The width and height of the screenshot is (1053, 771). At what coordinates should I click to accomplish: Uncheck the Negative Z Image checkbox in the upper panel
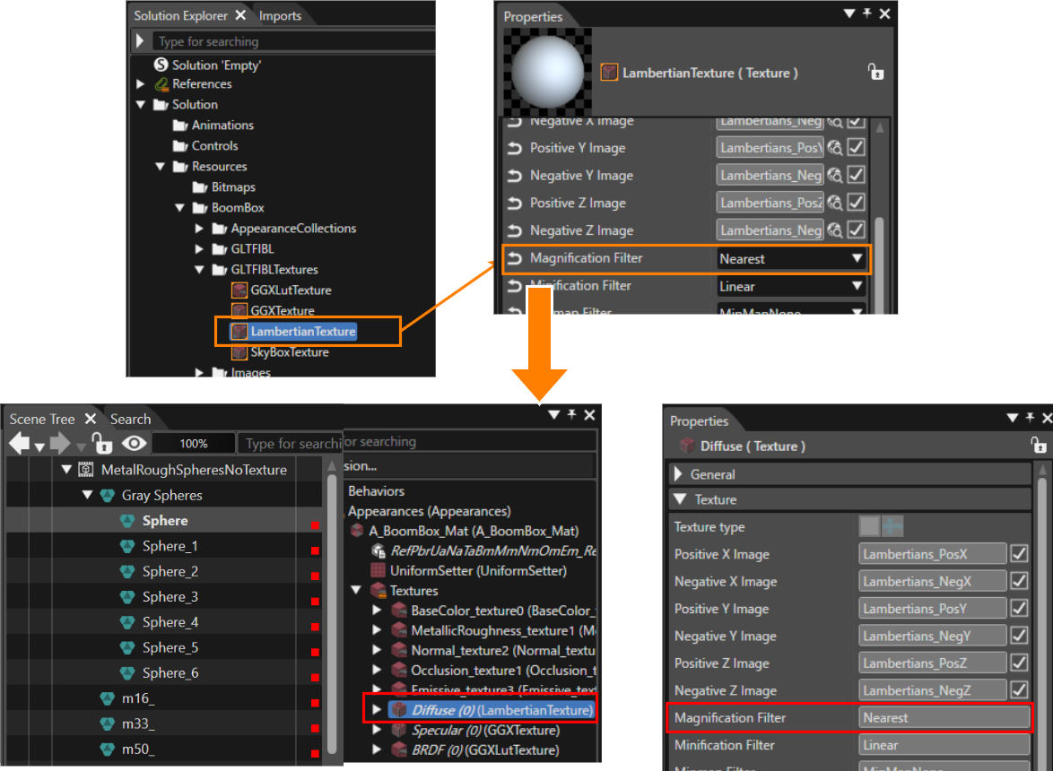[857, 230]
